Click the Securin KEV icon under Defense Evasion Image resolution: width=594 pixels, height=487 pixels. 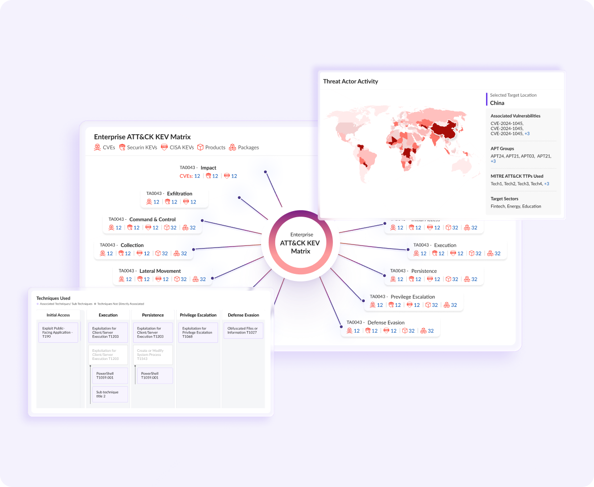(x=367, y=331)
